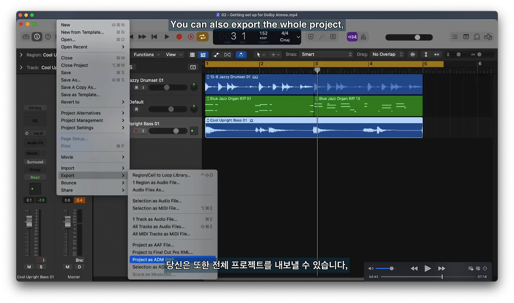This screenshot has height=303, width=514.
Task: Expand the Region inspector section
Action: 21,55
